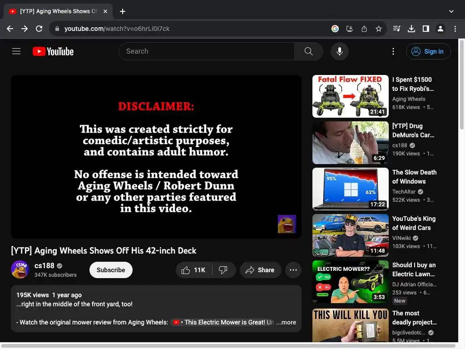The image size is (465, 349).
Task: Open the cs188 channel avatar
Action: 20,269
